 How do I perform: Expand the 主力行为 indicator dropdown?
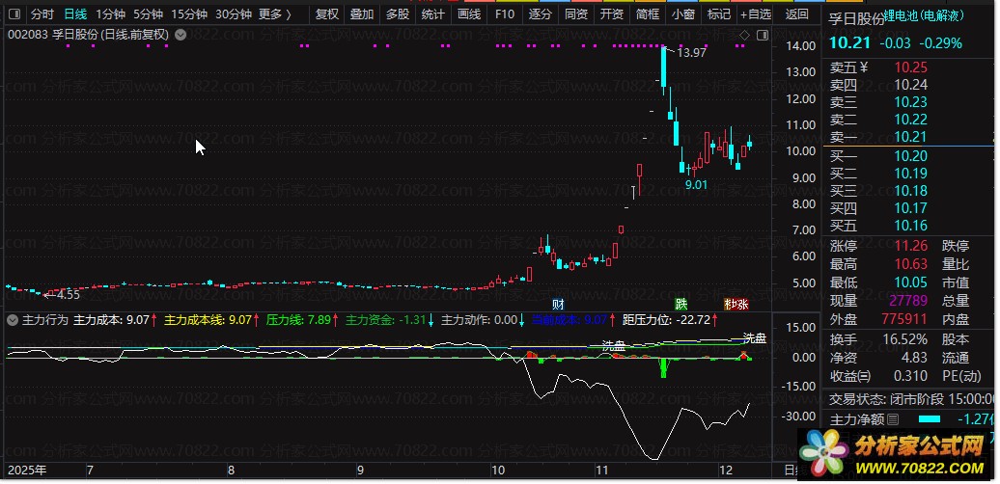click(14, 319)
